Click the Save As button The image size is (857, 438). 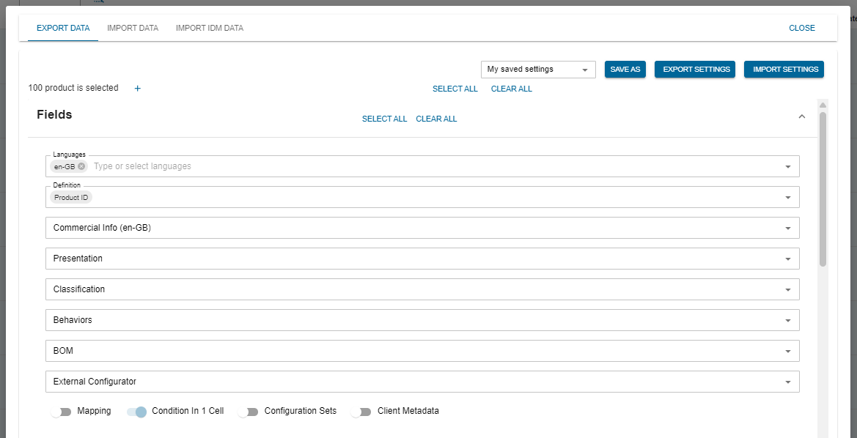coord(625,70)
